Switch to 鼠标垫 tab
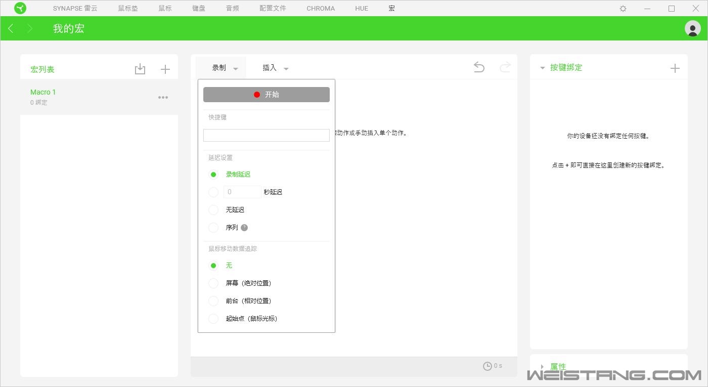The height and width of the screenshot is (387, 708). click(x=127, y=9)
